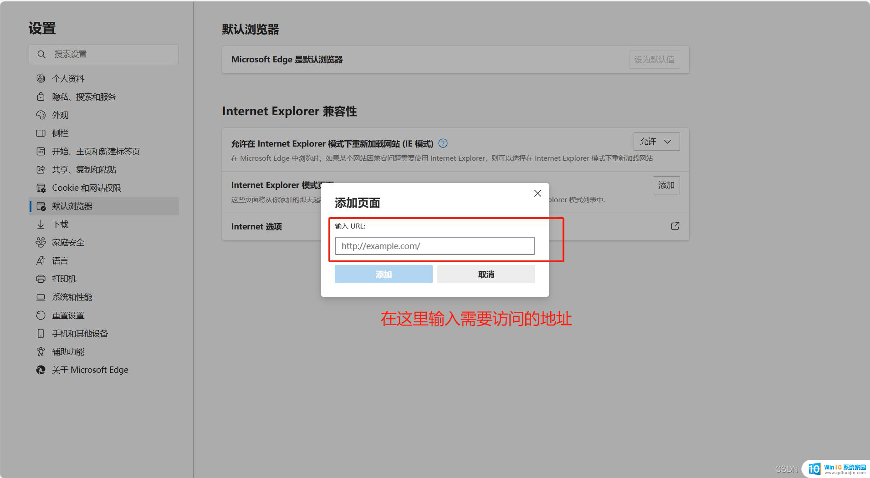The width and height of the screenshot is (870, 478).
Task: Click the 默认浏览器 browser icon
Action: 41,206
